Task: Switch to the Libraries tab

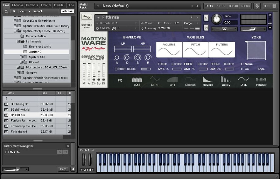Action: point(17,5)
